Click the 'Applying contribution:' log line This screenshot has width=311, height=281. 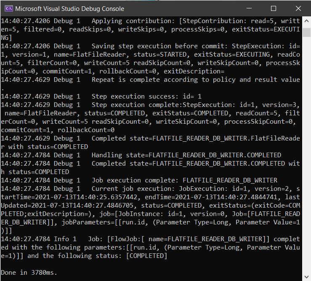point(150,21)
